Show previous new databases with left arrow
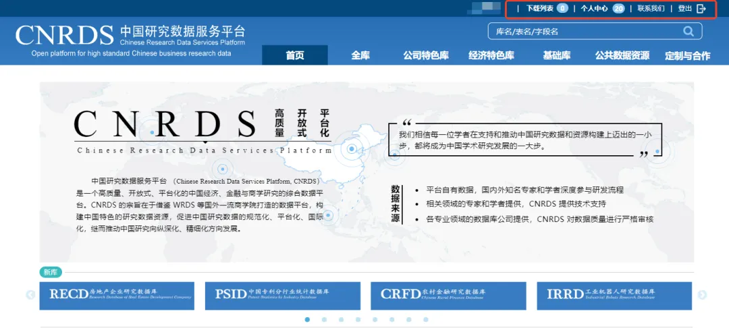This screenshot has height=328, width=729. 30,295
